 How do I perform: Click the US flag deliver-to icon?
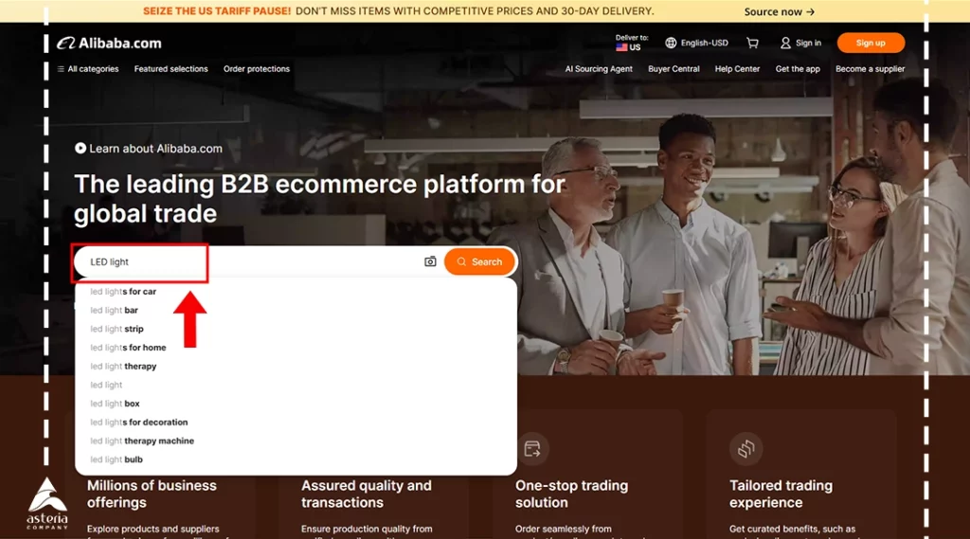coord(621,47)
